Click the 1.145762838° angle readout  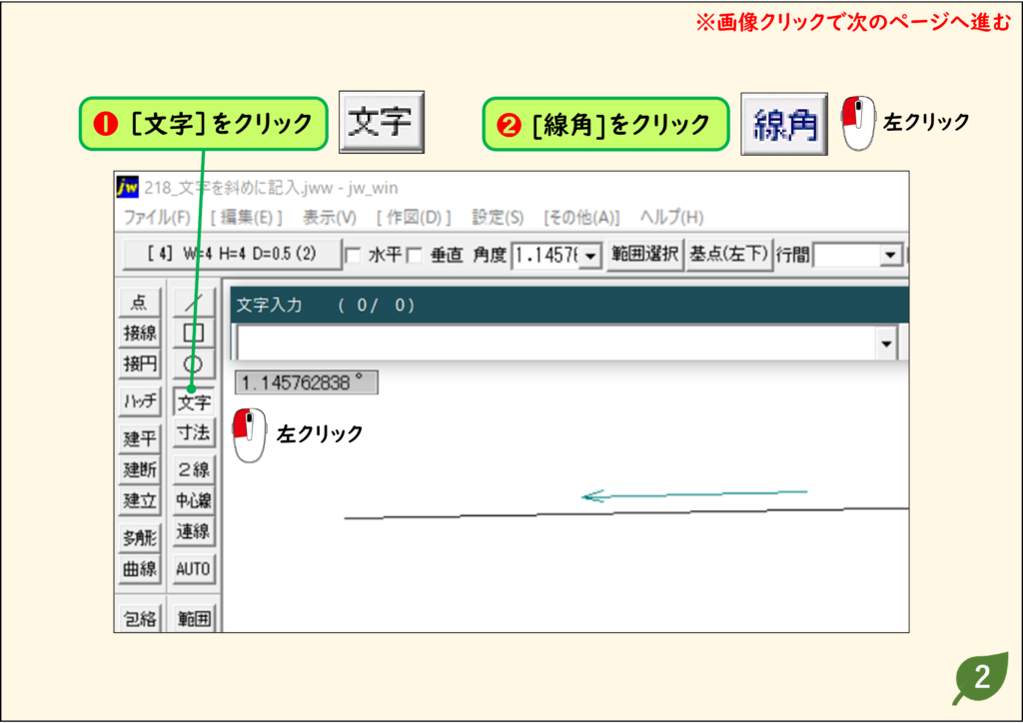[306, 382]
